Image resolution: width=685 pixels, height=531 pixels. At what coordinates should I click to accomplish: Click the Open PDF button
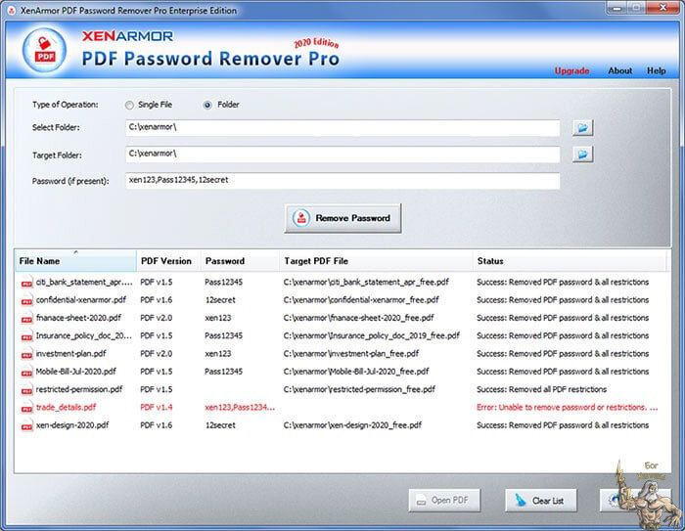tap(444, 500)
